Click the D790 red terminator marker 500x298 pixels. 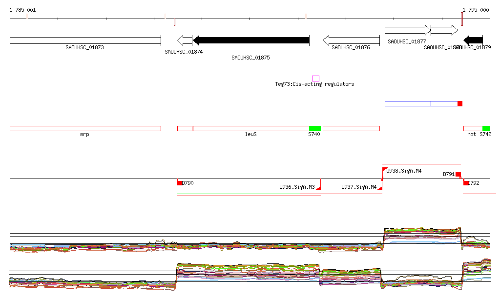coord(180,183)
